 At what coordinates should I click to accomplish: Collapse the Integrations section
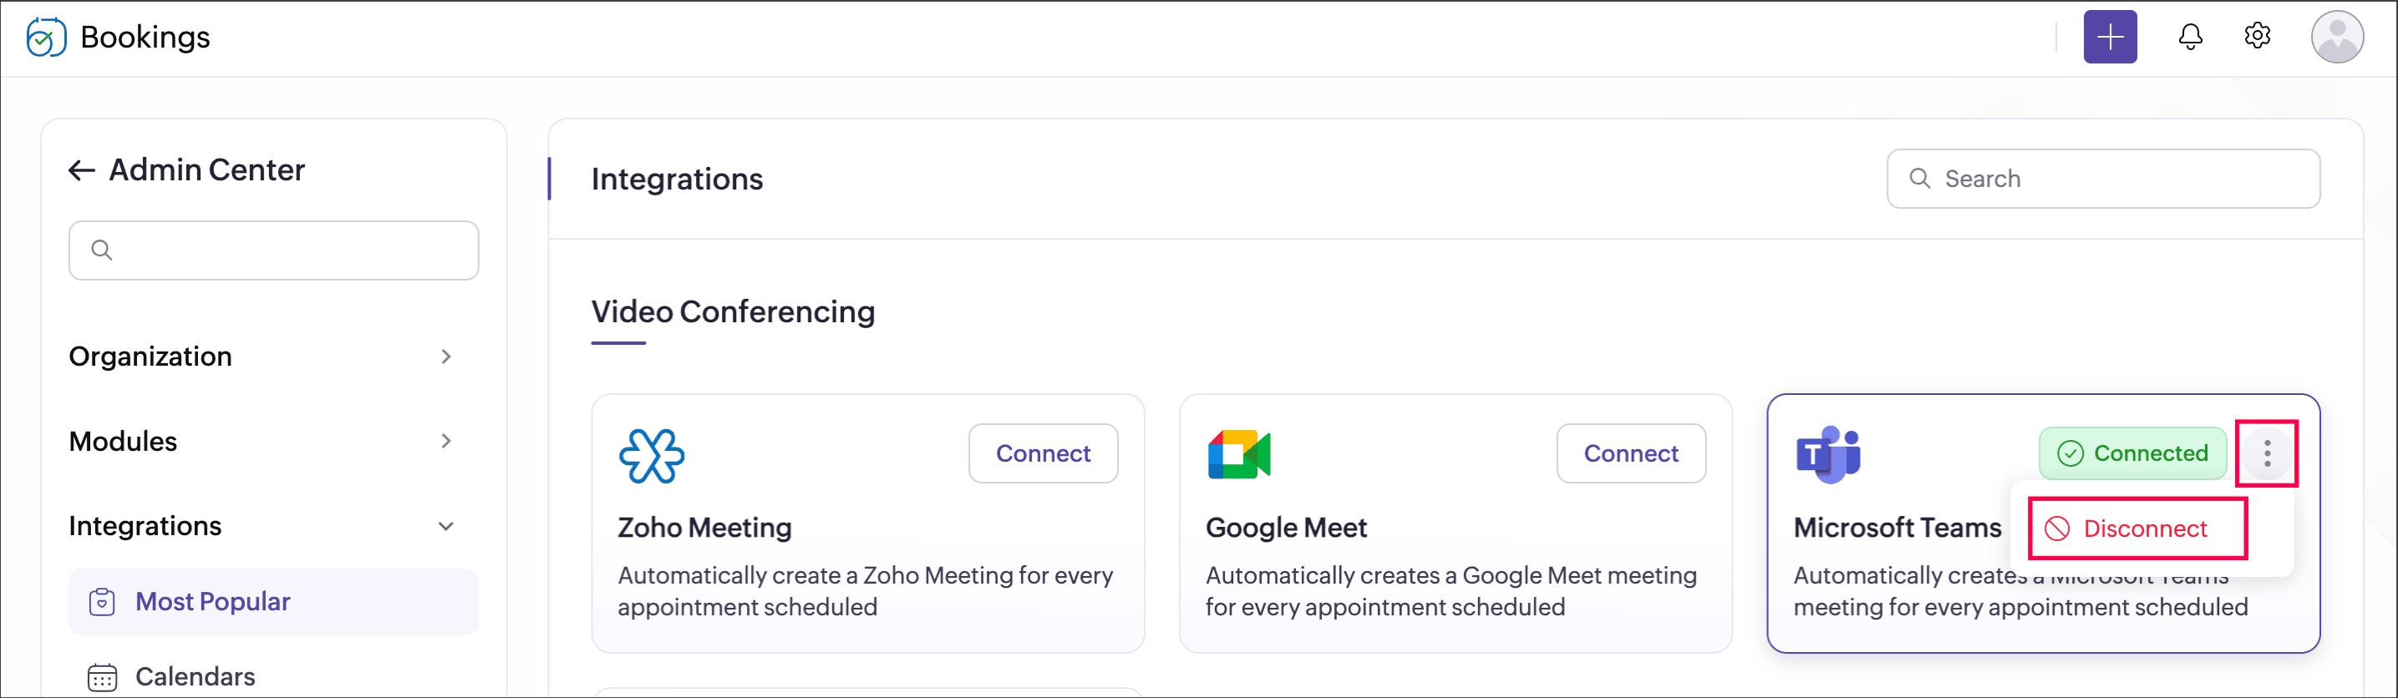[x=446, y=527]
